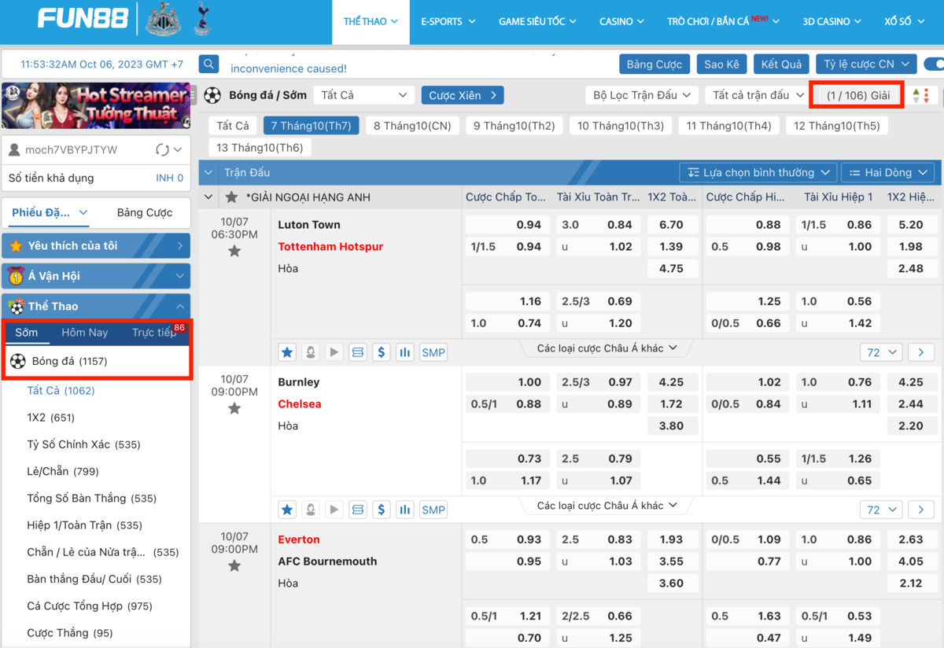The width and height of the screenshot is (944, 648).
Task: Click the Cược Xiên button
Action: click(462, 95)
